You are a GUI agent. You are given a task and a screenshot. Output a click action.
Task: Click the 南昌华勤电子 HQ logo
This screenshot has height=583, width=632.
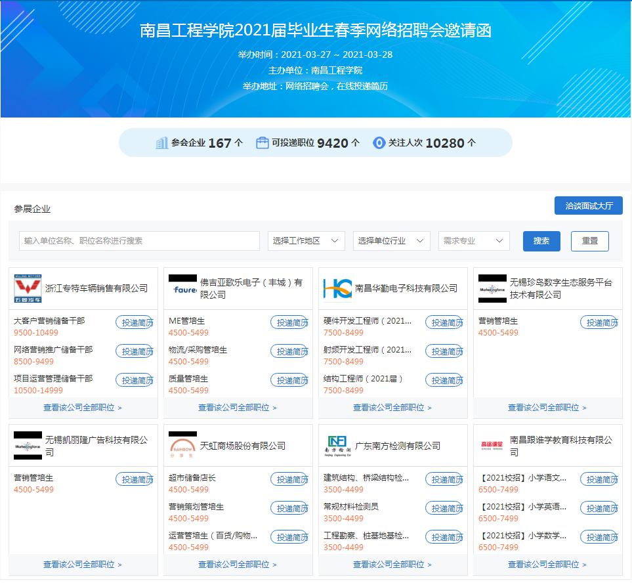tap(337, 289)
